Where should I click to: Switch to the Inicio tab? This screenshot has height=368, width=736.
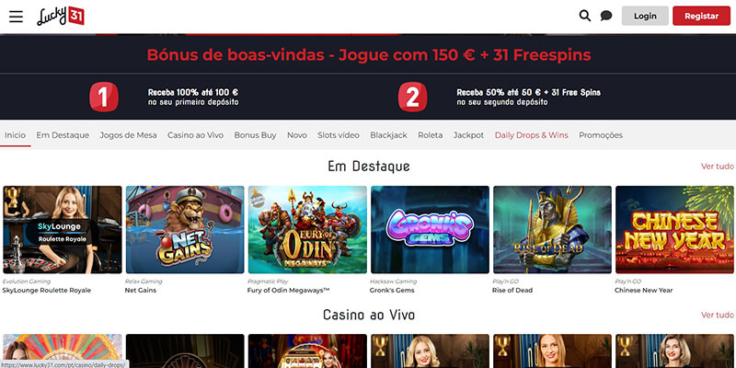[x=15, y=135]
